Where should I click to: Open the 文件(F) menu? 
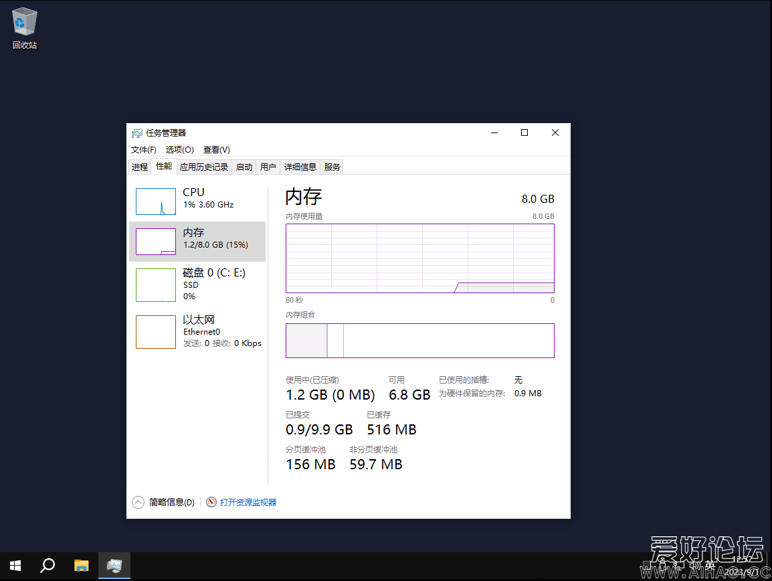click(x=143, y=149)
